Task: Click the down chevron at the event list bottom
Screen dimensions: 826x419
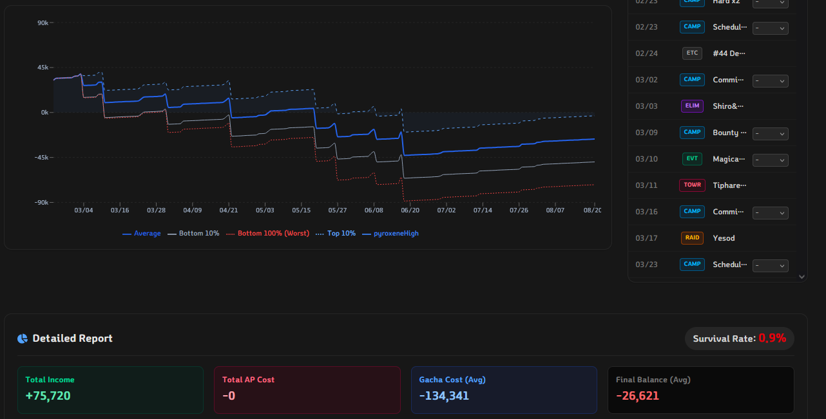Action: (802, 277)
